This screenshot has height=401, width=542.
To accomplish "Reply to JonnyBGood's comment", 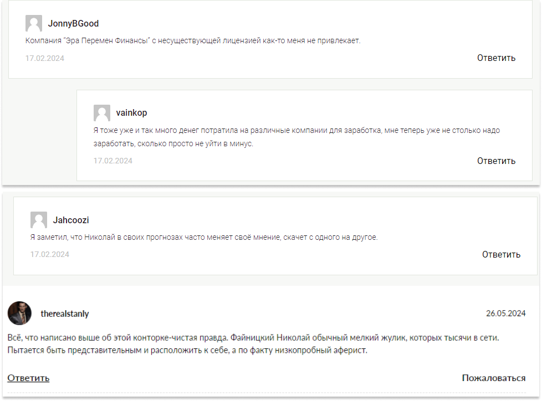I will click(496, 58).
